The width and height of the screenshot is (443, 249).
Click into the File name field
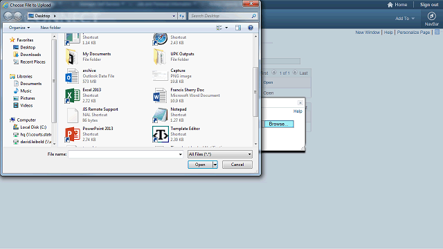pyautogui.click(x=123, y=154)
